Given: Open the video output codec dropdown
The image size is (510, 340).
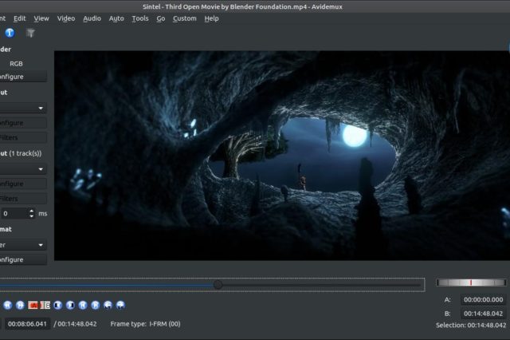Looking at the screenshot, I should coord(23,108).
